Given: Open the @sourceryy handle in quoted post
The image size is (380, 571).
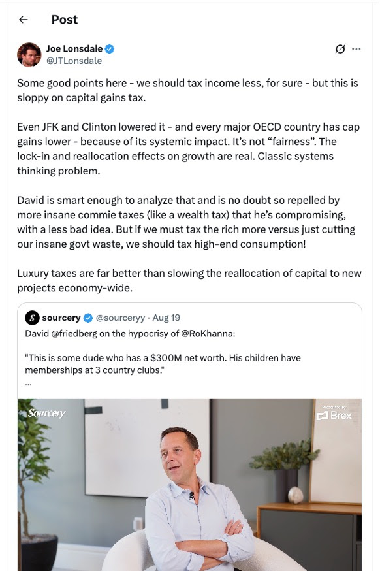Looking at the screenshot, I should click(120, 318).
